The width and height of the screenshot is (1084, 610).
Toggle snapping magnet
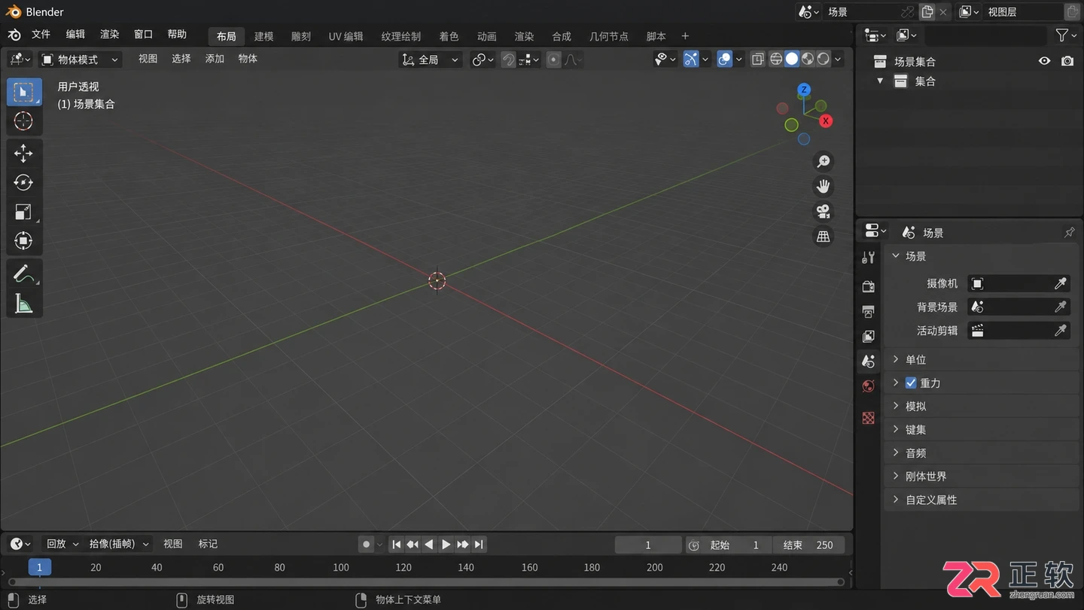[508, 59]
